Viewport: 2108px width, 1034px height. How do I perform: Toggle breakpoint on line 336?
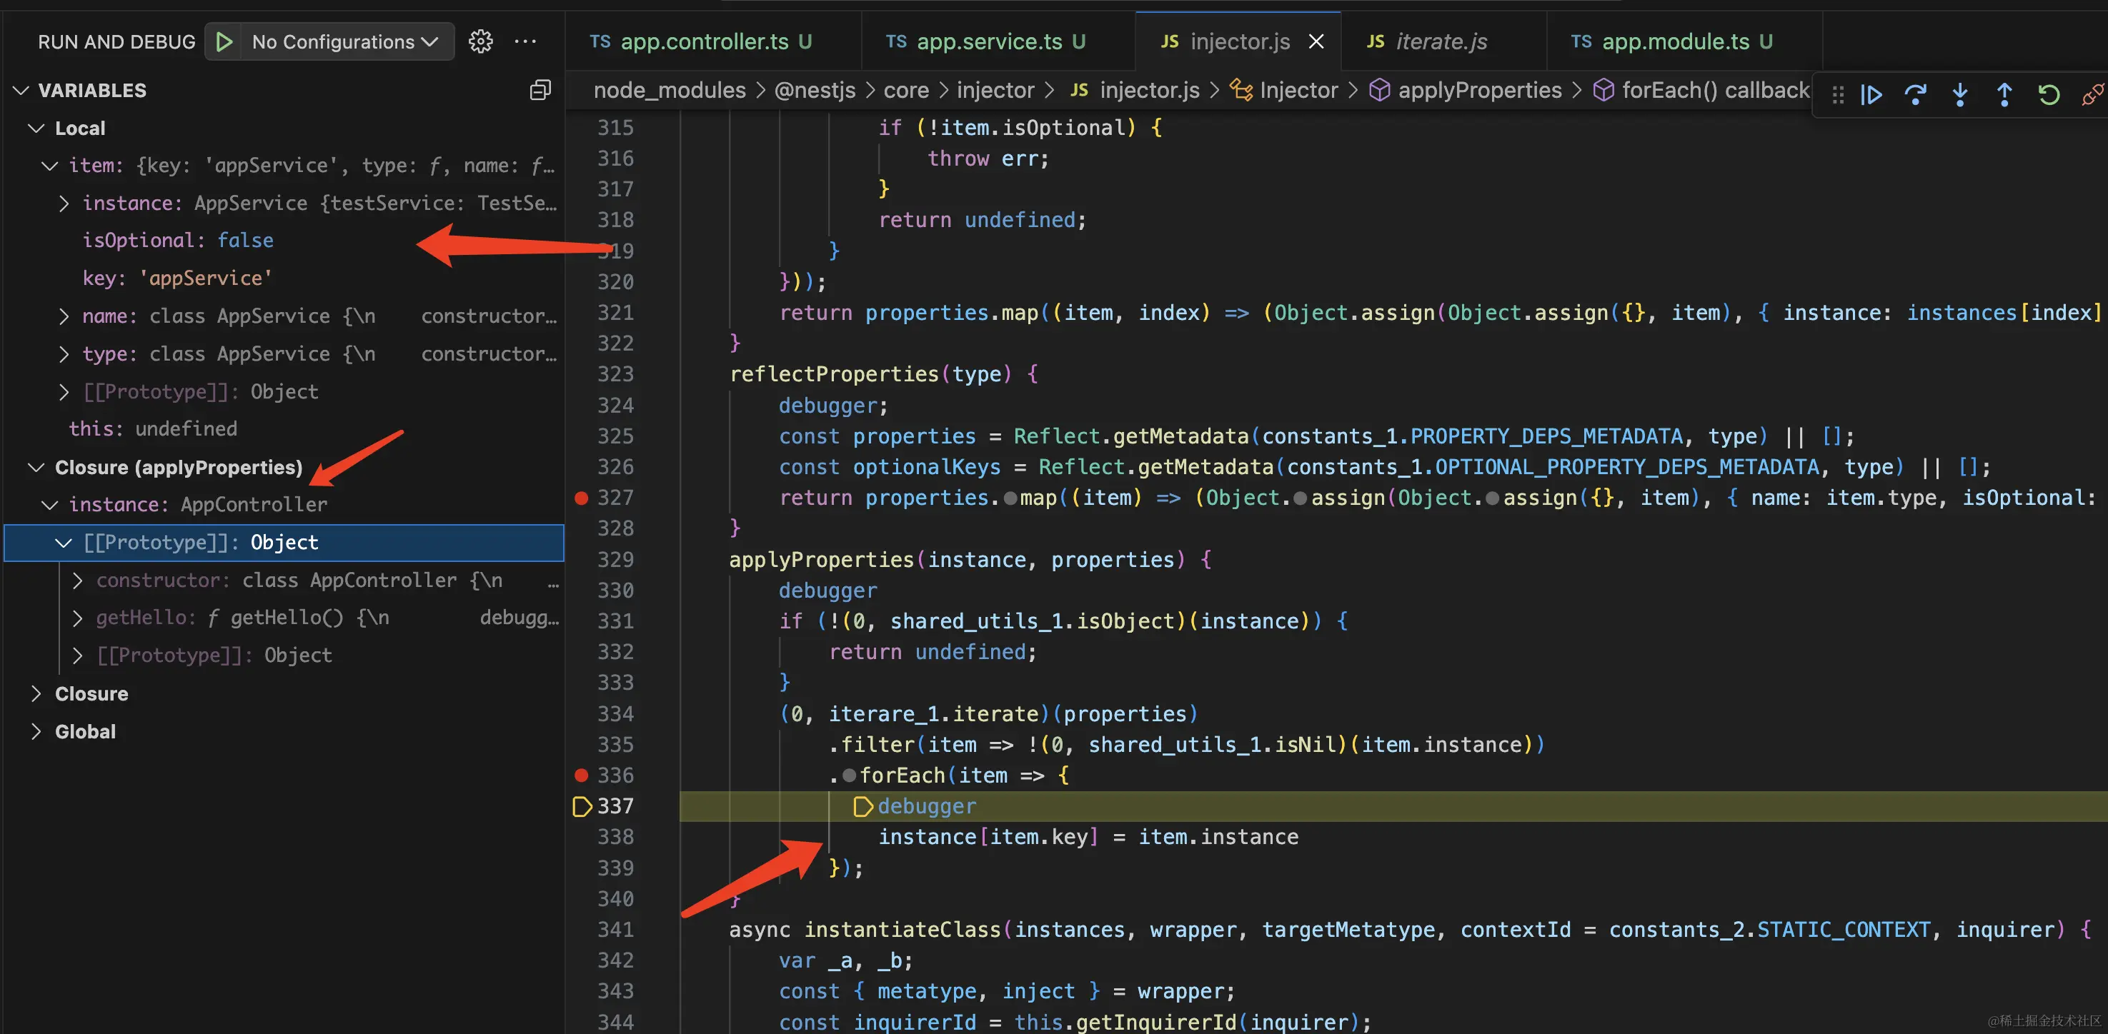tap(581, 775)
